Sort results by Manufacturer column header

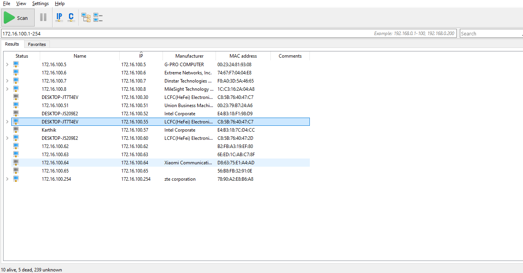(189, 56)
